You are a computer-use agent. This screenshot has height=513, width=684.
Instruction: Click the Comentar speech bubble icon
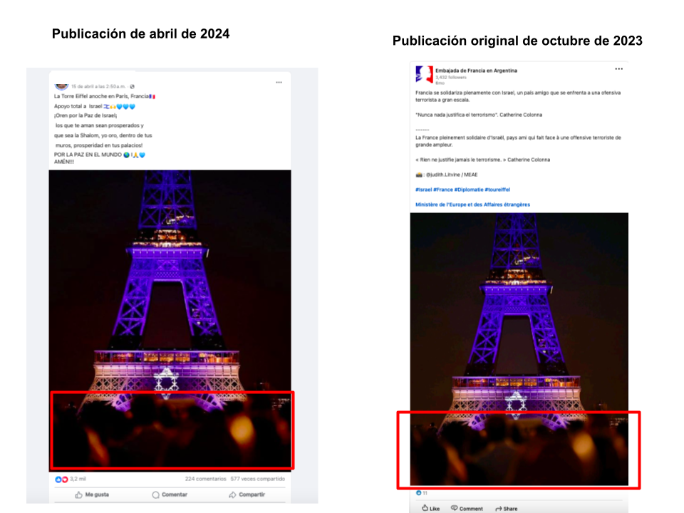(x=156, y=494)
